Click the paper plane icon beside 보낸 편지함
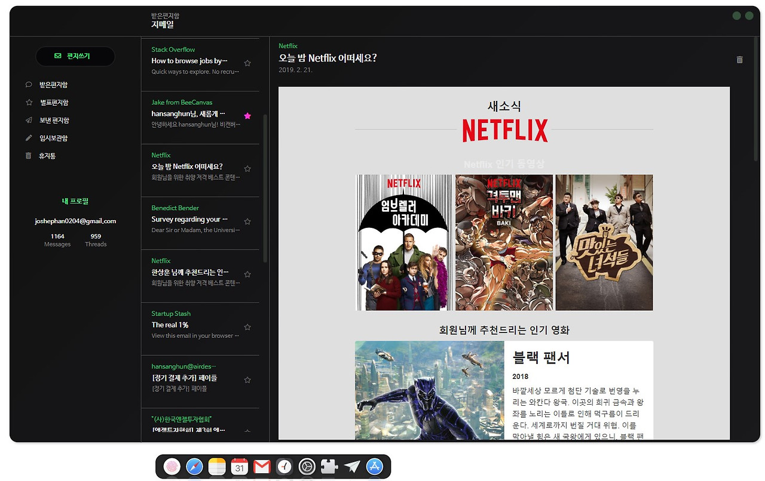The height and width of the screenshot is (481, 765). [x=29, y=120]
